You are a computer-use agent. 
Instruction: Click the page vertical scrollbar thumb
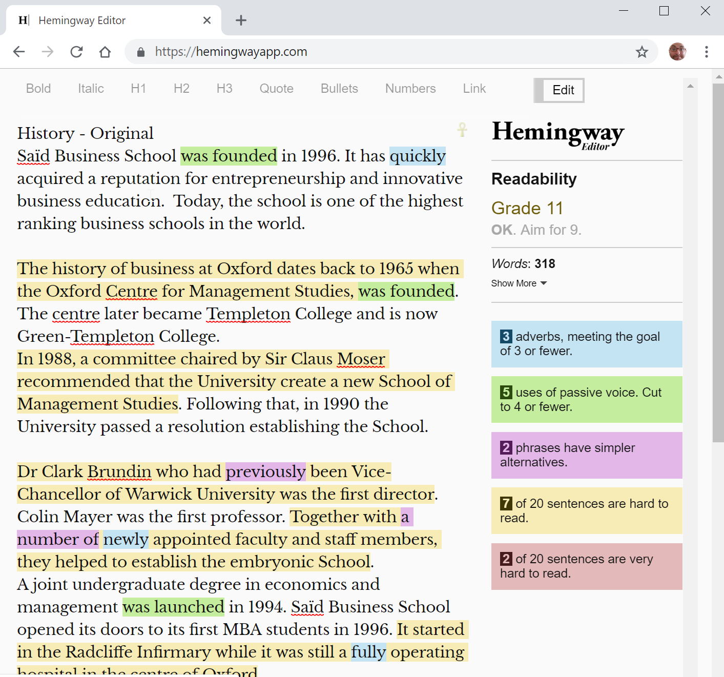718,262
